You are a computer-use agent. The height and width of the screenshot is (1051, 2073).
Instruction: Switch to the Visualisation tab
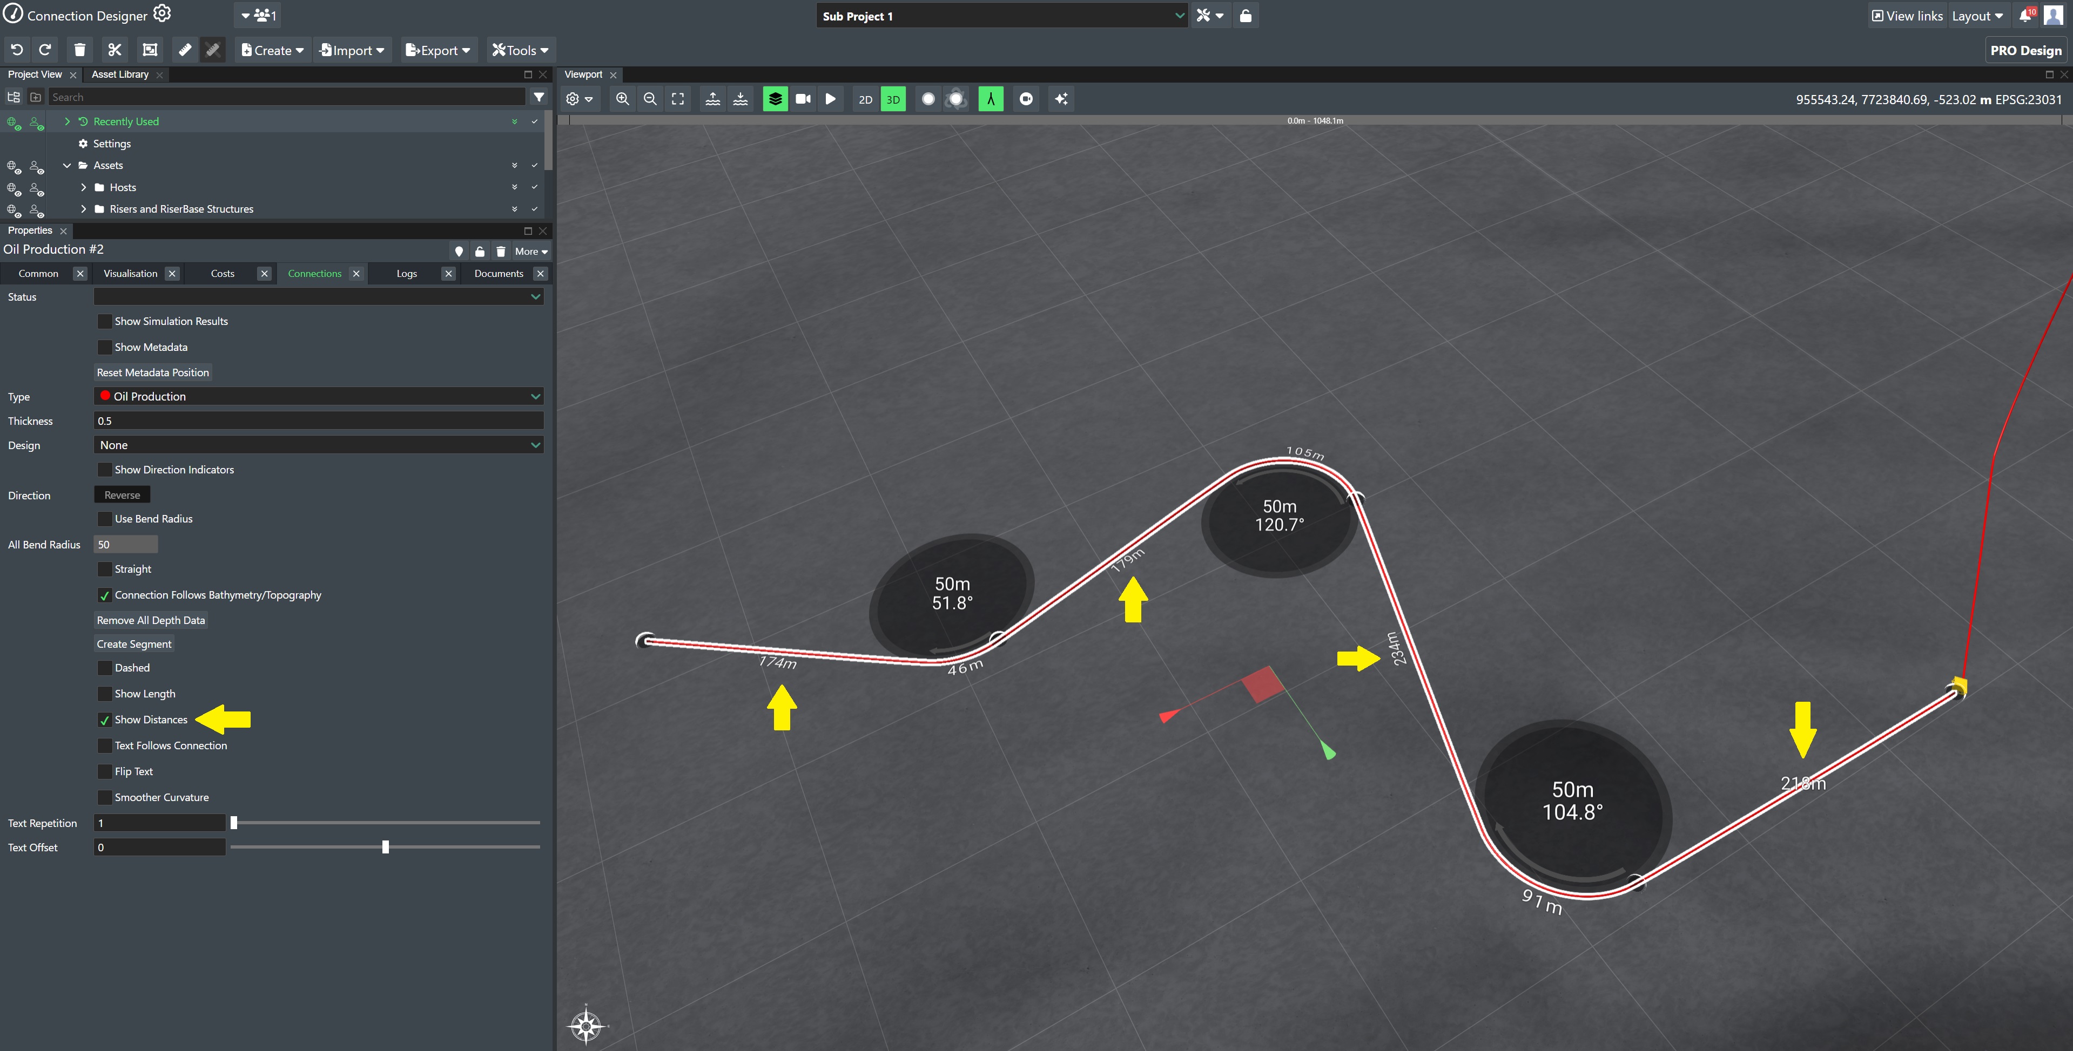point(130,273)
